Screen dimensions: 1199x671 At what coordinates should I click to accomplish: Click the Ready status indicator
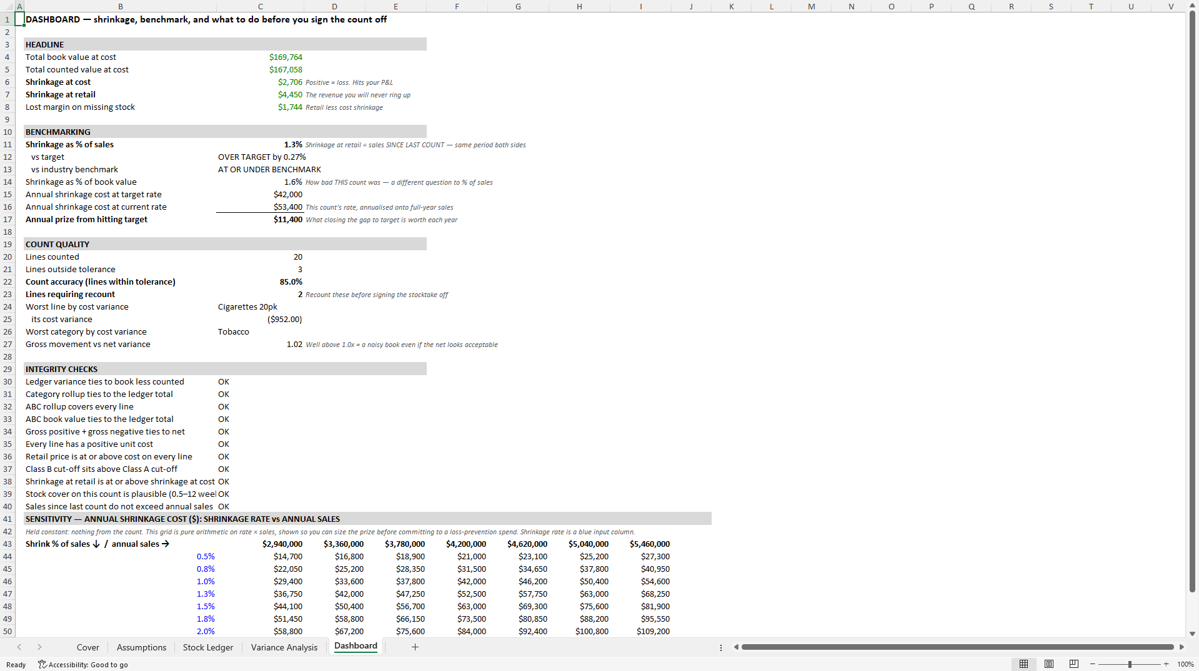pos(16,665)
